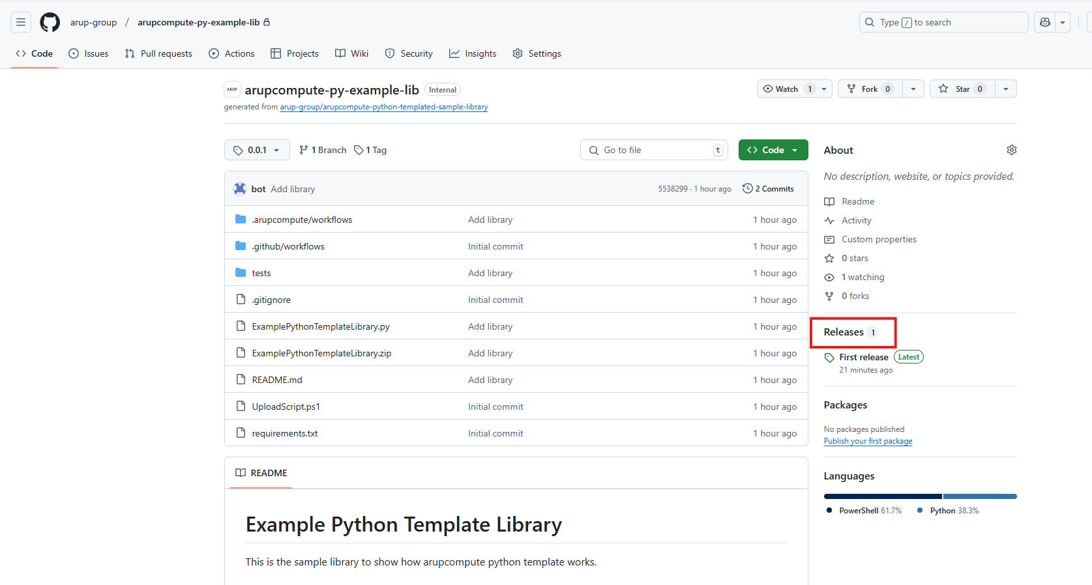View the 2 Commits history

(768, 189)
